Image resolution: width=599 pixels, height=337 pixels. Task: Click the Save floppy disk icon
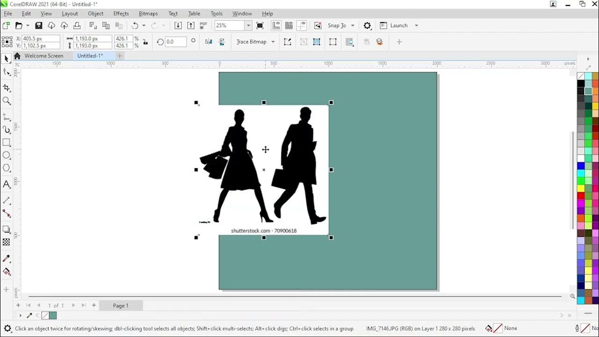pos(39,26)
